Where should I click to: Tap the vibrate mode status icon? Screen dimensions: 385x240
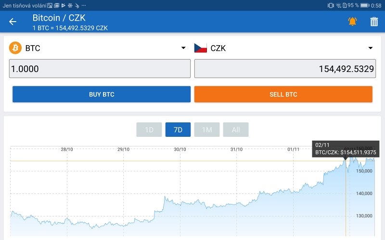331,5
